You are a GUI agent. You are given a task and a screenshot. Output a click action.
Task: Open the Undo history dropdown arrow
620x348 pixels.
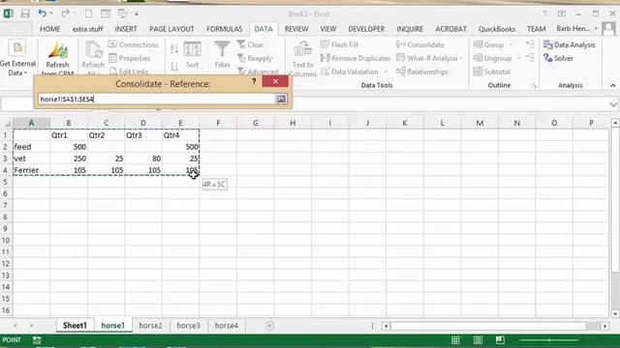[51, 14]
